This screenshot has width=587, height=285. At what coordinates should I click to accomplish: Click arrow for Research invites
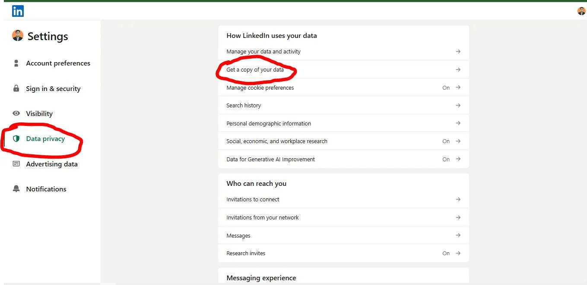(458, 253)
